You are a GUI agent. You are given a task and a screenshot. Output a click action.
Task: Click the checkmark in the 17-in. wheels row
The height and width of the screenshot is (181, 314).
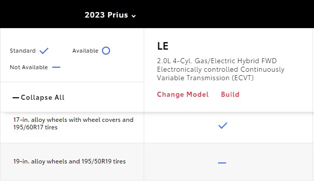[x=223, y=125]
